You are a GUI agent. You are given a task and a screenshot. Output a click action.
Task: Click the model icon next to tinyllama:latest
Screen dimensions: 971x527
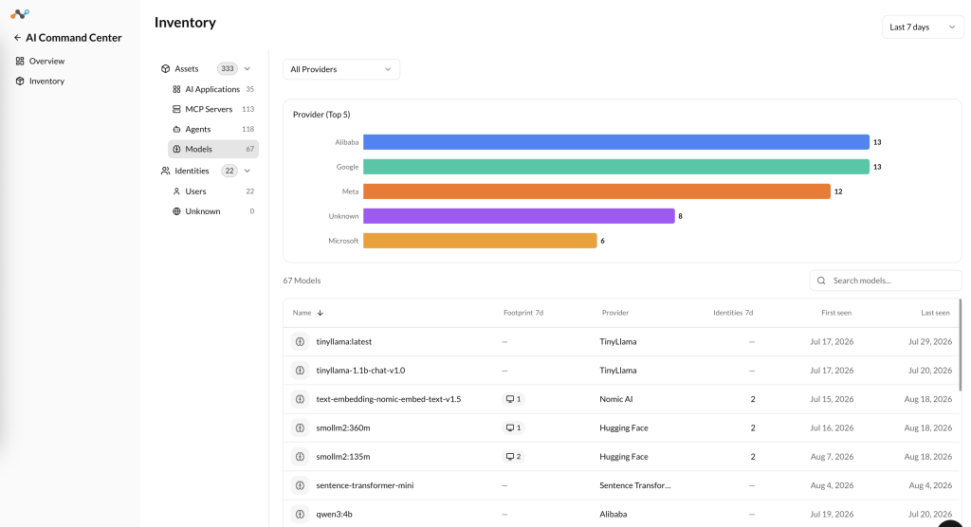tap(300, 341)
